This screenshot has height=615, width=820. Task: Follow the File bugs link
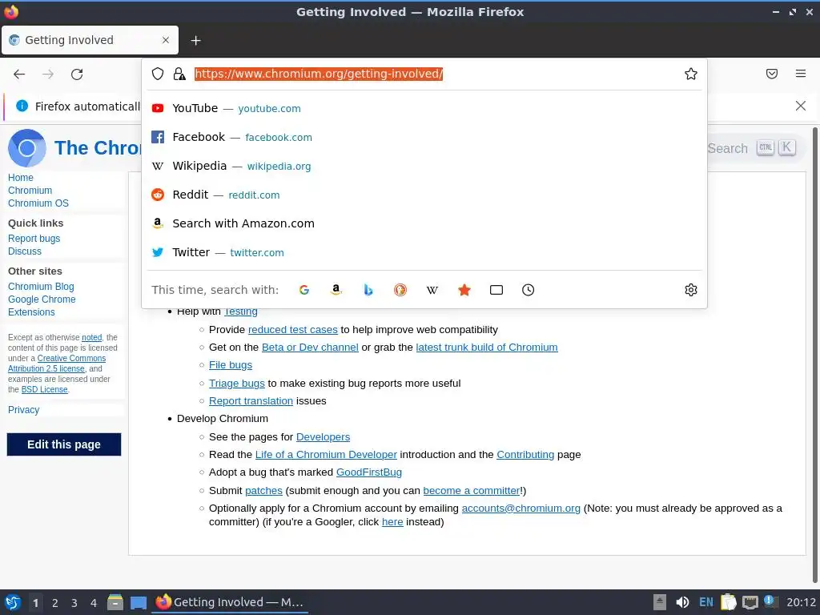click(x=231, y=365)
